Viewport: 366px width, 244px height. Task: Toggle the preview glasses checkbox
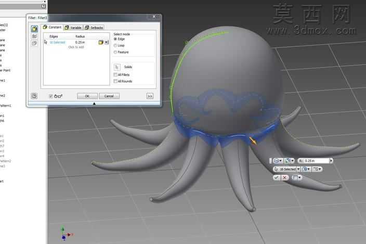50,96
